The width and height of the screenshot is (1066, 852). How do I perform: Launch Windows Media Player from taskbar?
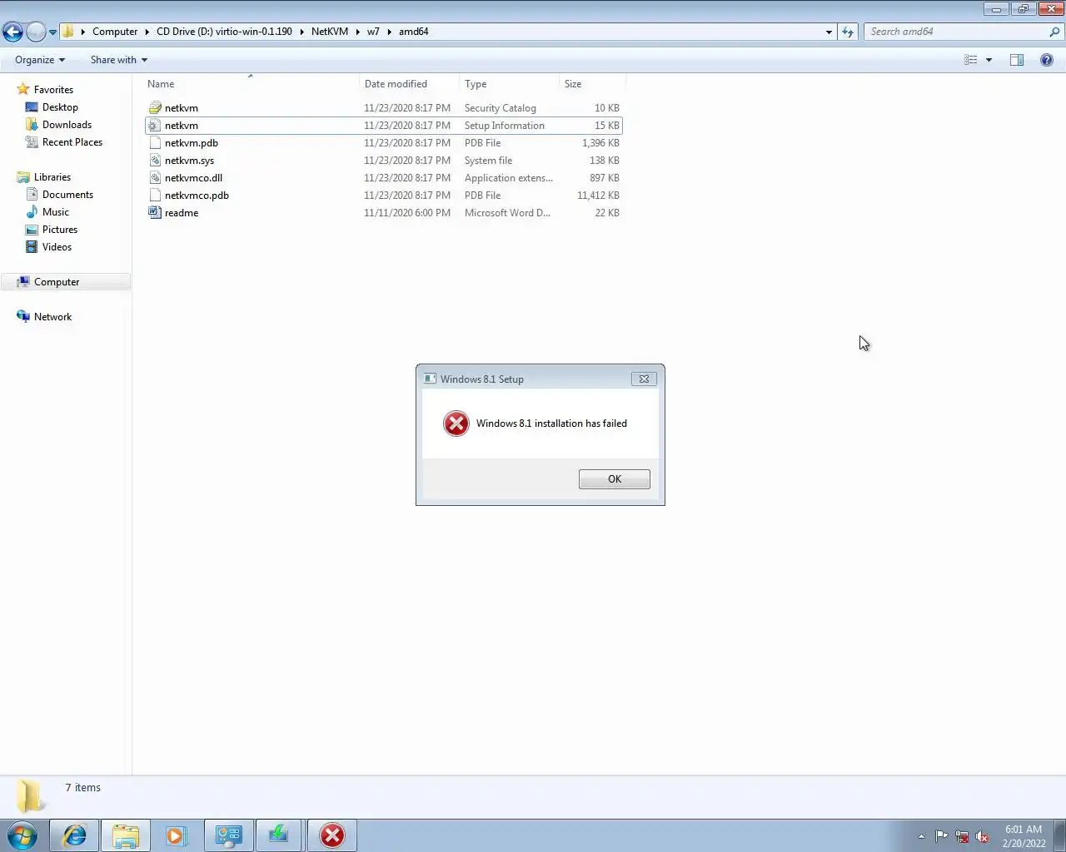pos(177,835)
